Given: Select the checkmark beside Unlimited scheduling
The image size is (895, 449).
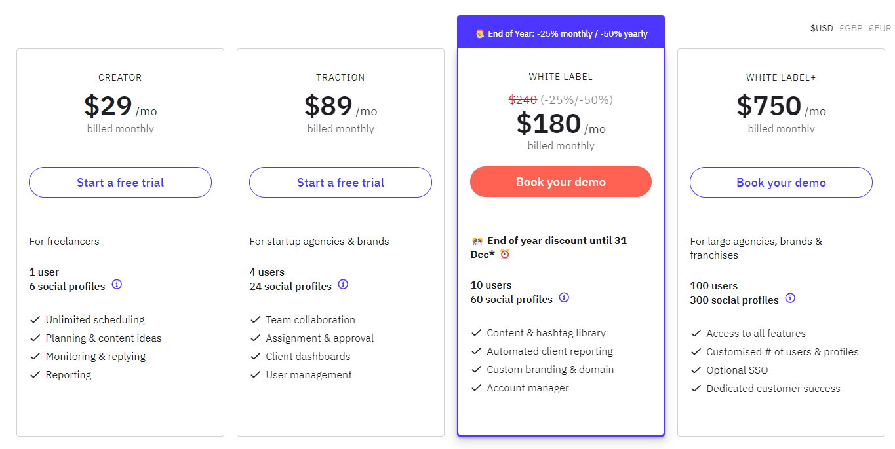Looking at the screenshot, I should coord(35,319).
